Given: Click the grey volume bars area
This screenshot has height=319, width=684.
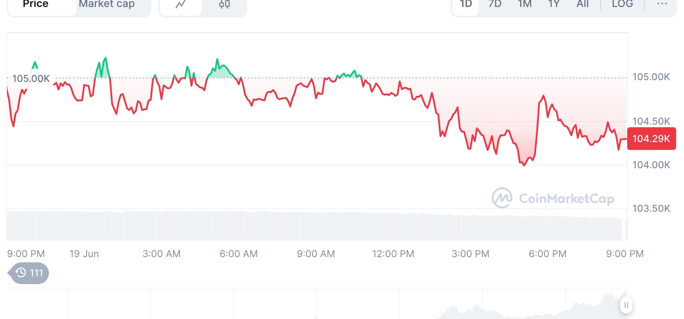Looking at the screenshot, I should 306,225.
